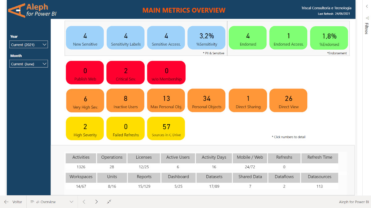Open the Year dropdown
The width and height of the screenshot is (371, 208).
pyautogui.click(x=28, y=45)
